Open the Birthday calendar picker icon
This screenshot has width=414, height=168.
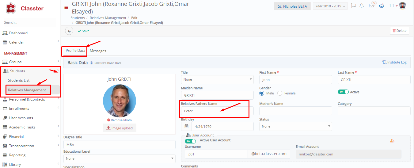(186, 126)
